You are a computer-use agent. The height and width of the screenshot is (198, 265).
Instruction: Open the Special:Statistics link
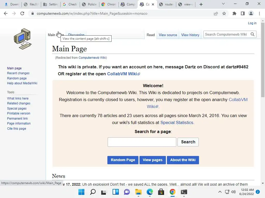[177, 122]
